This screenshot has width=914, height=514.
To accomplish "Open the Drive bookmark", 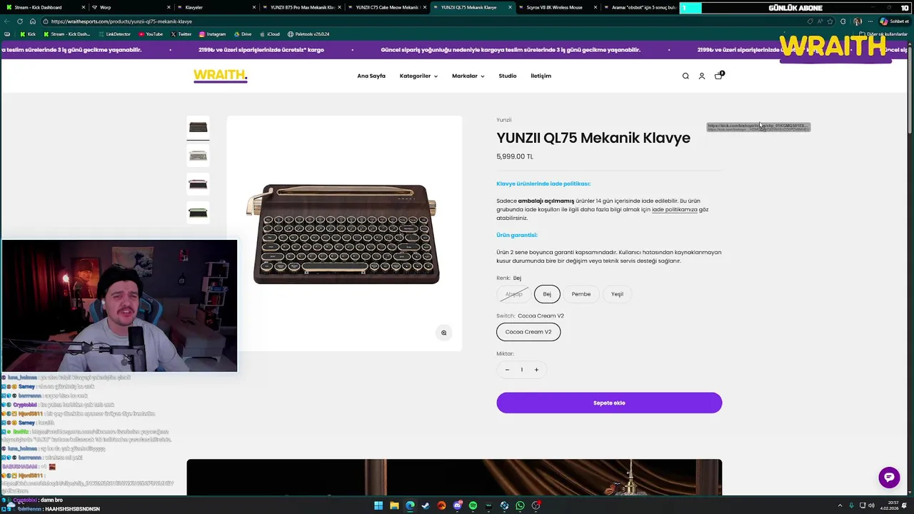I will [x=242, y=34].
